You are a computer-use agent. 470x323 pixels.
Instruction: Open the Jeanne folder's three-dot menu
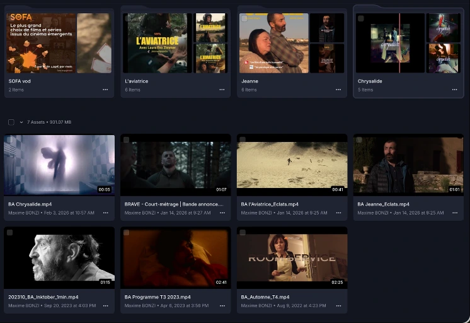point(338,90)
